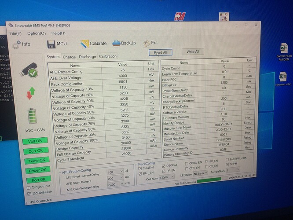Screen dimensions: 293x220
Task: Toggle the DSGEnd checkbox
Action: click(164, 166)
